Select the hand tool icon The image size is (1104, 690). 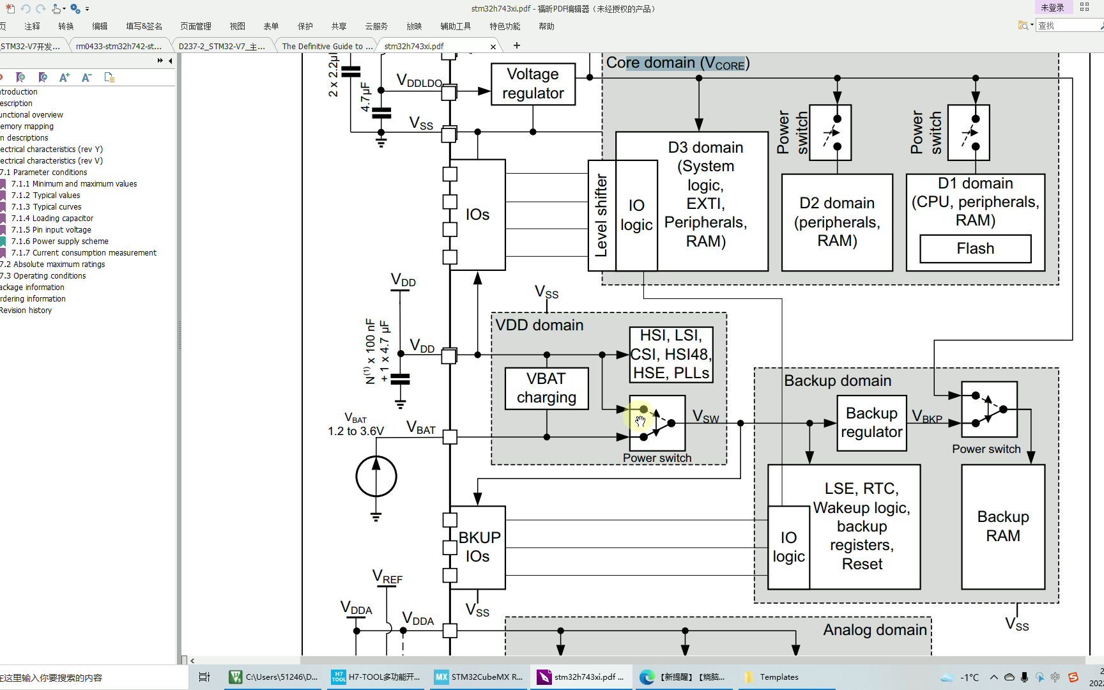[56, 8]
